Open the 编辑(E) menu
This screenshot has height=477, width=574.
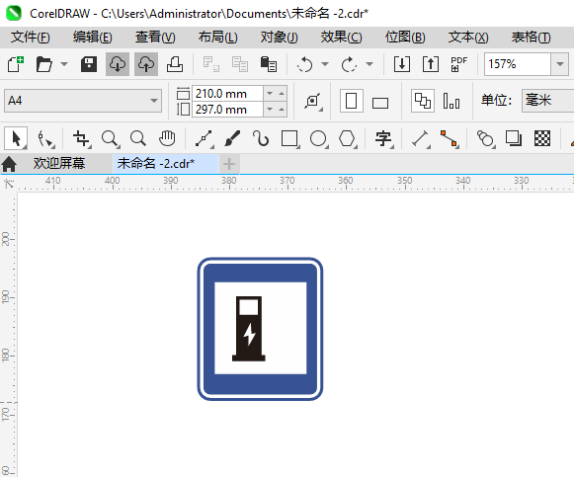(92, 38)
